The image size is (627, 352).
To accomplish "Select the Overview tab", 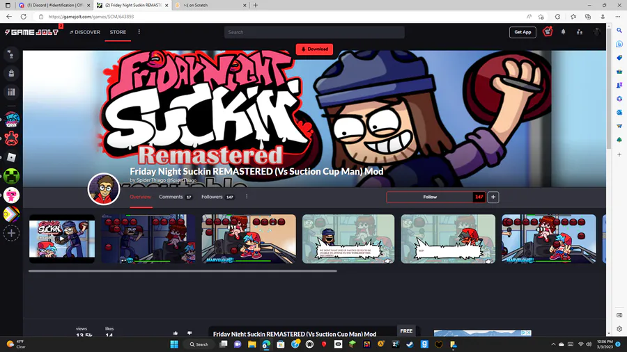I will (140, 197).
